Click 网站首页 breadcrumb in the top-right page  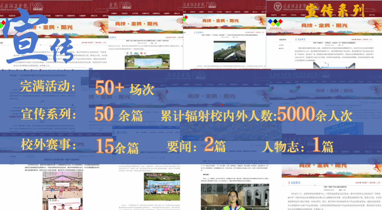[x=359, y=40]
